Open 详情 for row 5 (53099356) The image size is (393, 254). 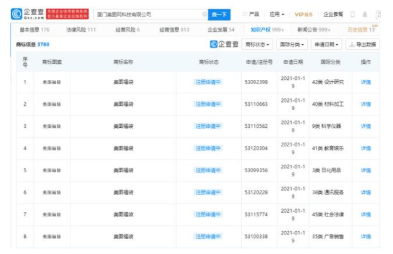(366, 170)
